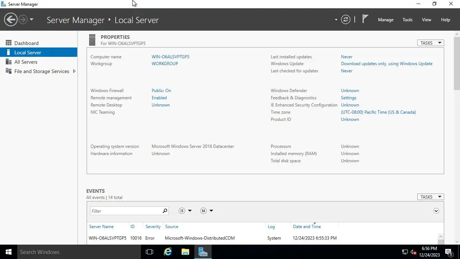Click Feedback & Diagnostics Settings link
This screenshot has height=259, width=460.
pos(349,98)
